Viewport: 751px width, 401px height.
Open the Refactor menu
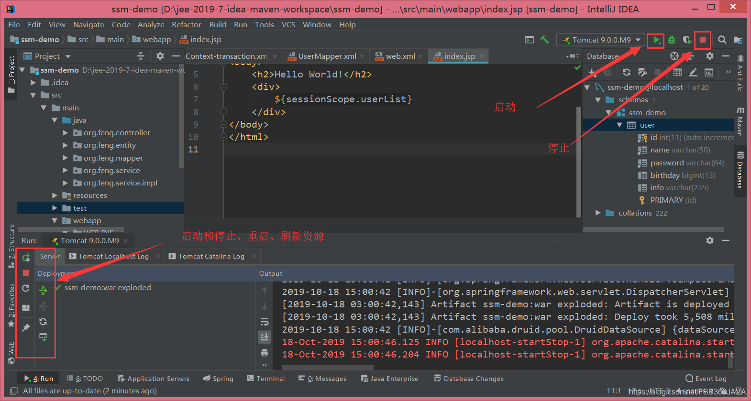tap(187, 24)
